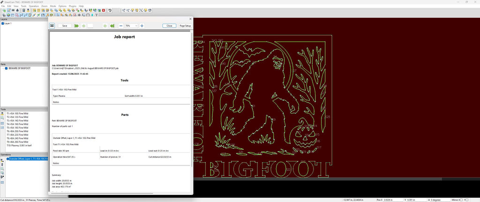Go to last page of Job report

(x=112, y=26)
